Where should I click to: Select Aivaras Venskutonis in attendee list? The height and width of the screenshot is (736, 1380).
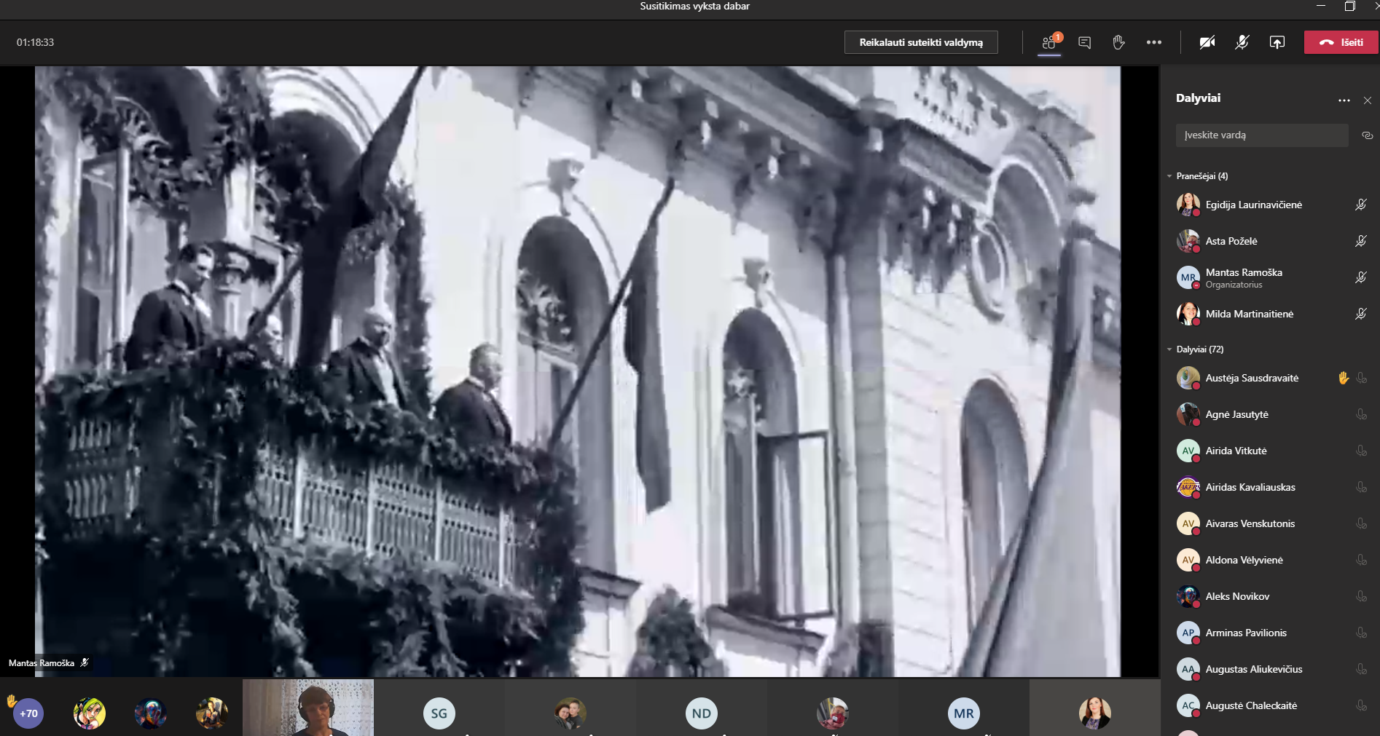coord(1270,523)
